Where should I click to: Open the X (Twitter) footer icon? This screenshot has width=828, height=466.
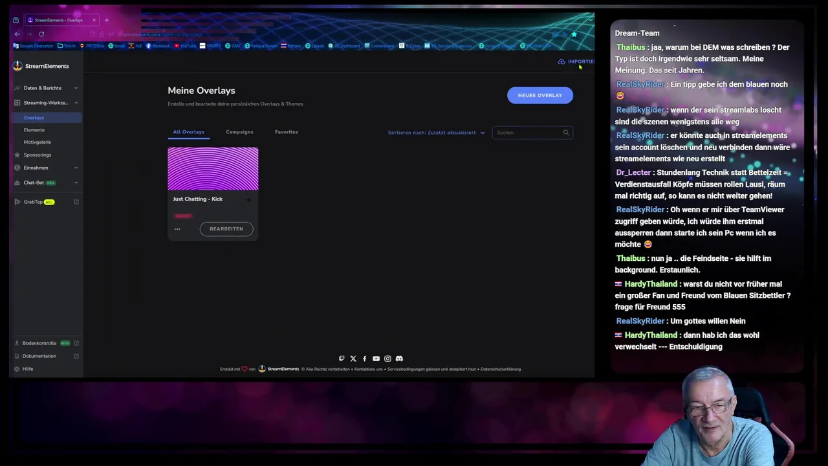[353, 359]
